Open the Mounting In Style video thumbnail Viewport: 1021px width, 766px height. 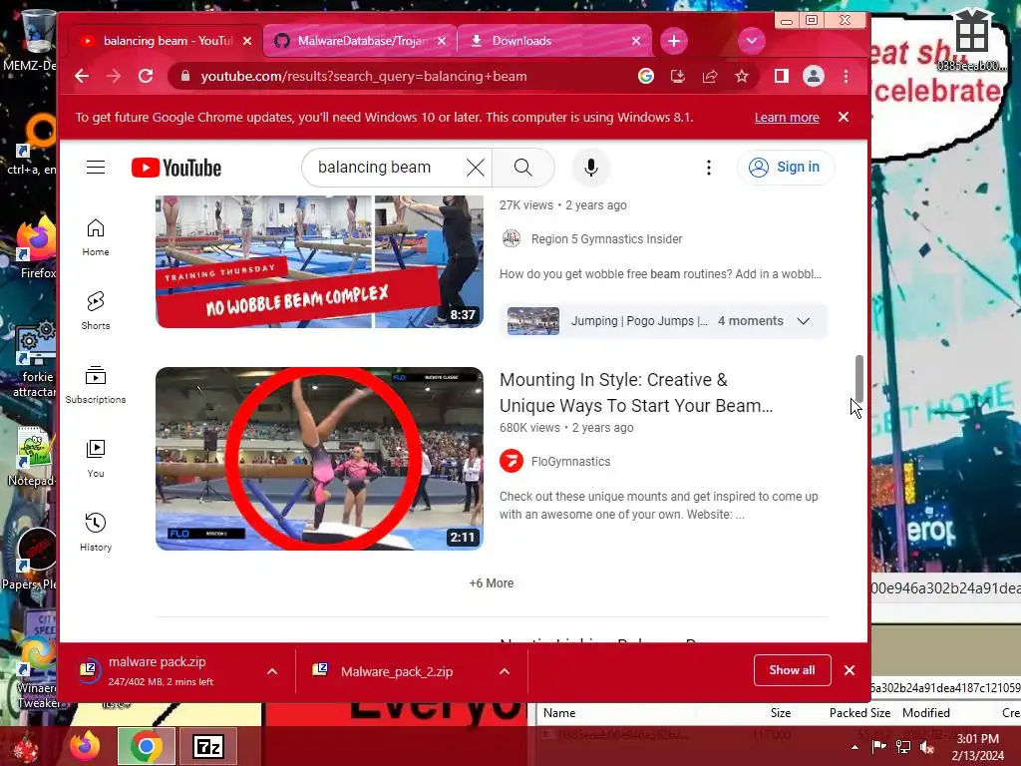[319, 459]
